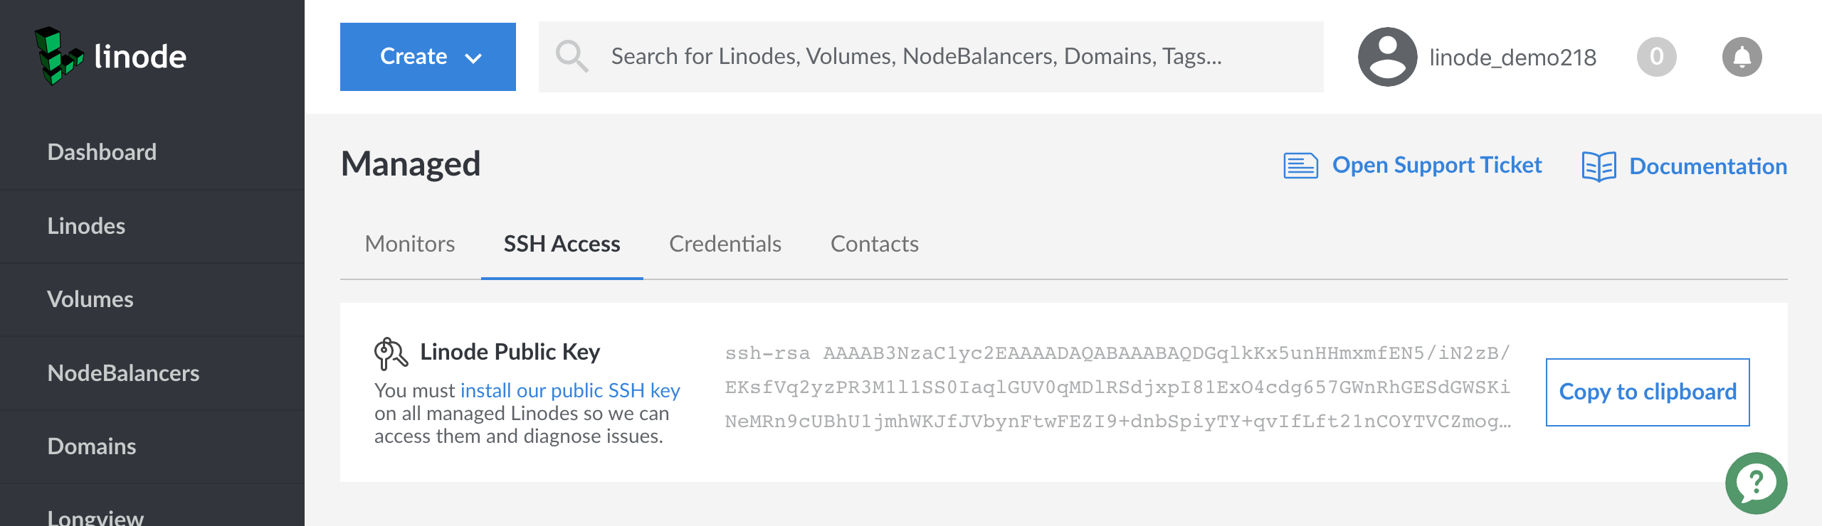
Task: Open the linode_demo218 user menu
Action: pos(1512,58)
